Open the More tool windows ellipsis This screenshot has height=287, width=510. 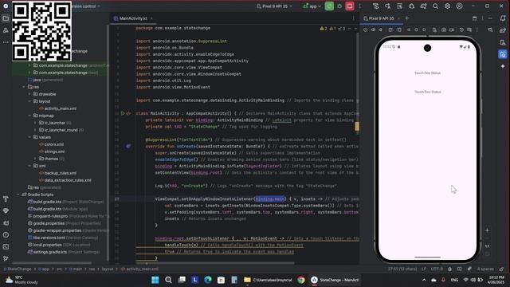coord(6,42)
